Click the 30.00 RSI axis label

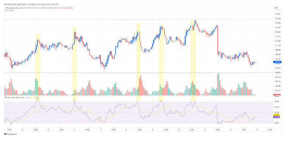pos(277,123)
